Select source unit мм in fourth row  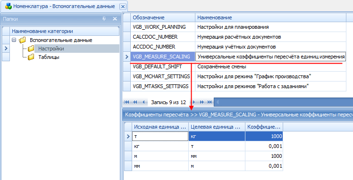[x=160, y=166]
